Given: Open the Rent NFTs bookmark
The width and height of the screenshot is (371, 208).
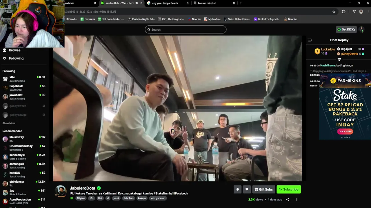Looking at the screenshot, I should (x=267, y=19).
